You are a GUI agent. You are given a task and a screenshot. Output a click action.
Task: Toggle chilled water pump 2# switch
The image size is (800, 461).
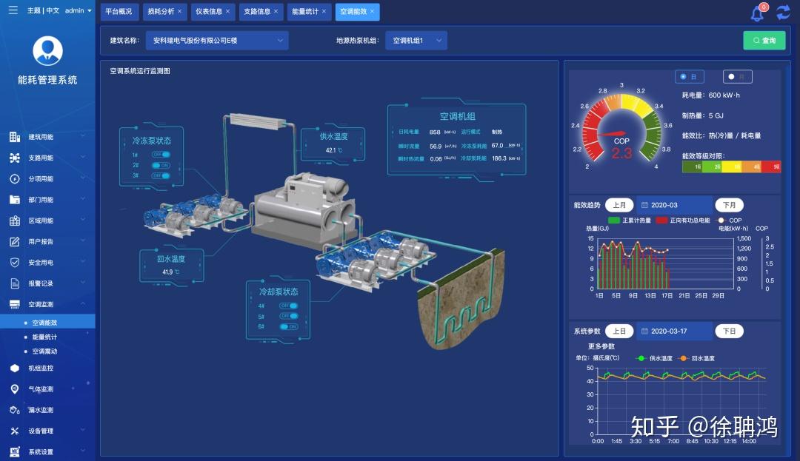tap(161, 165)
